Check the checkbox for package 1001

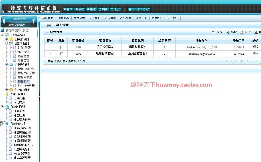61,47
